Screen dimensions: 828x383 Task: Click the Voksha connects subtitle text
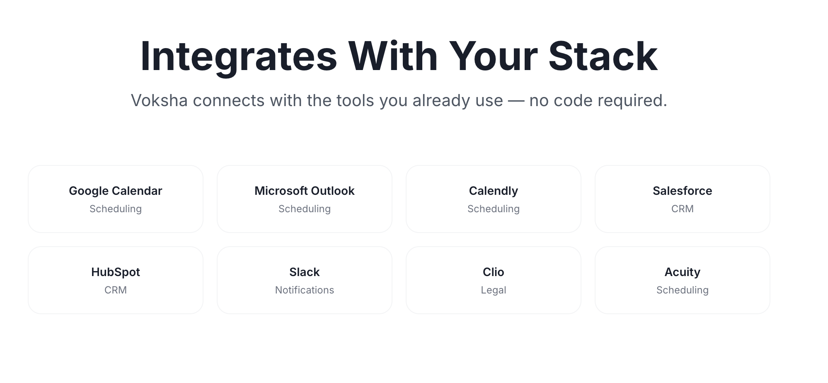tap(399, 101)
